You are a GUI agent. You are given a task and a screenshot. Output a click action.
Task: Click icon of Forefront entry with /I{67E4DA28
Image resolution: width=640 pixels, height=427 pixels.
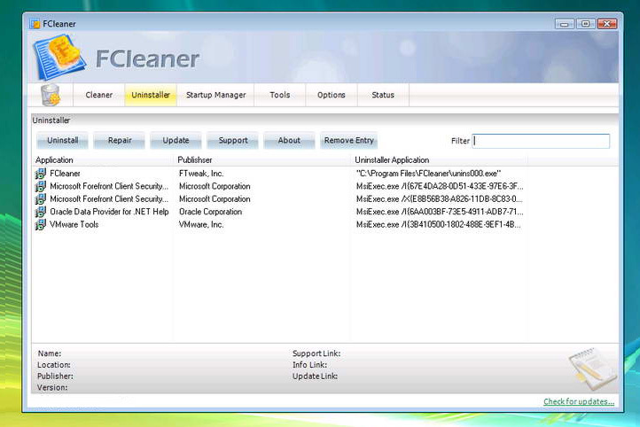click(x=41, y=186)
